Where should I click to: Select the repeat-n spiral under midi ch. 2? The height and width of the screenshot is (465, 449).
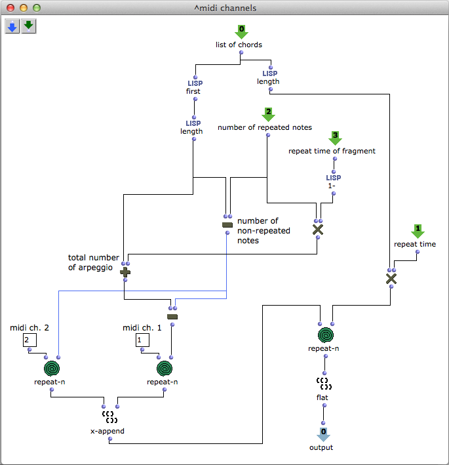tap(52, 369)
